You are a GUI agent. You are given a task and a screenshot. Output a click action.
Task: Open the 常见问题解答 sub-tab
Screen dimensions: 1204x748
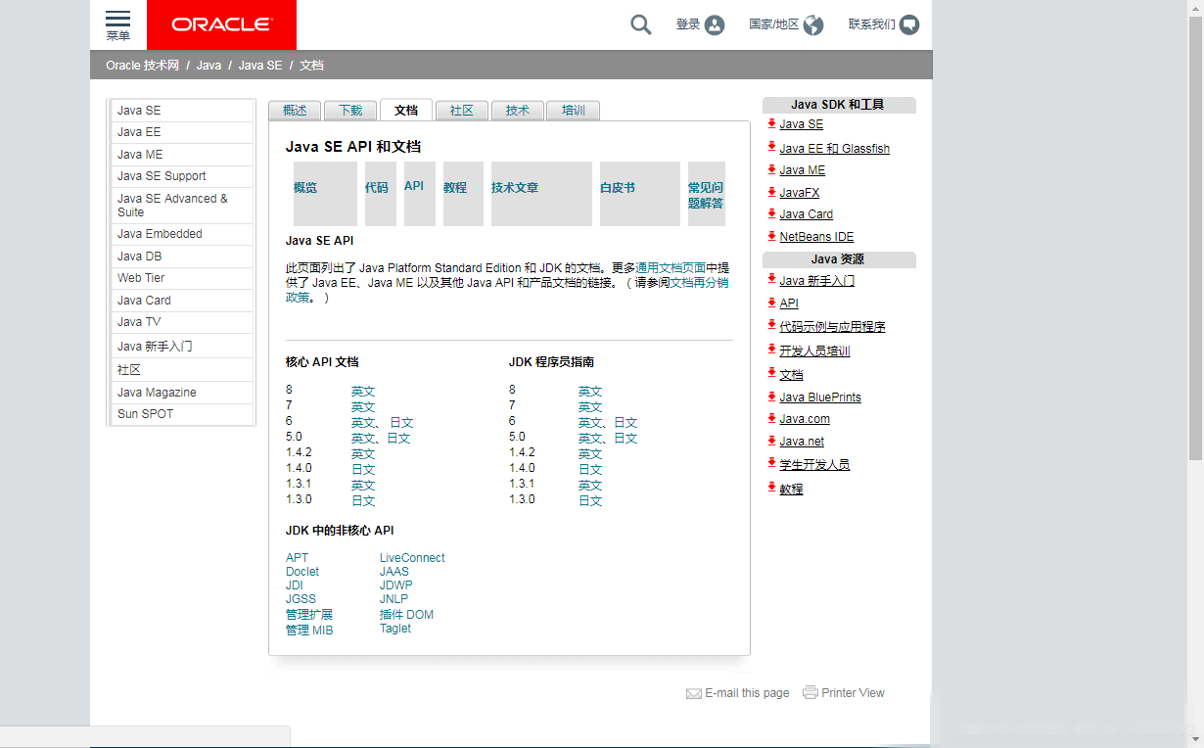tap(706, 195)
